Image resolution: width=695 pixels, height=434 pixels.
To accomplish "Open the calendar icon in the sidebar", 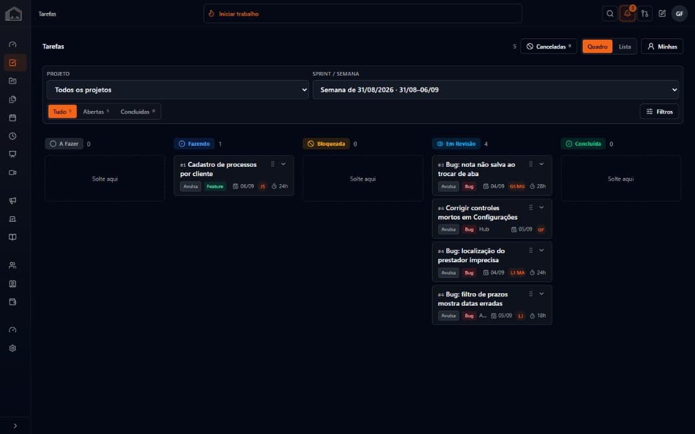I will click(x=13, y=118).
